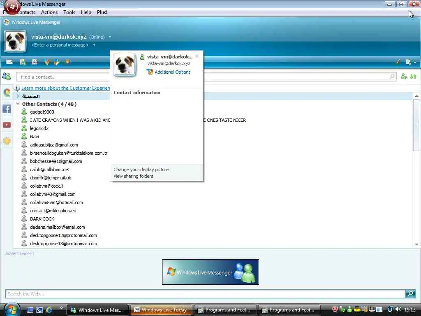Select contact legoskid2
This screenshot has height=316, width=421.
39,128
